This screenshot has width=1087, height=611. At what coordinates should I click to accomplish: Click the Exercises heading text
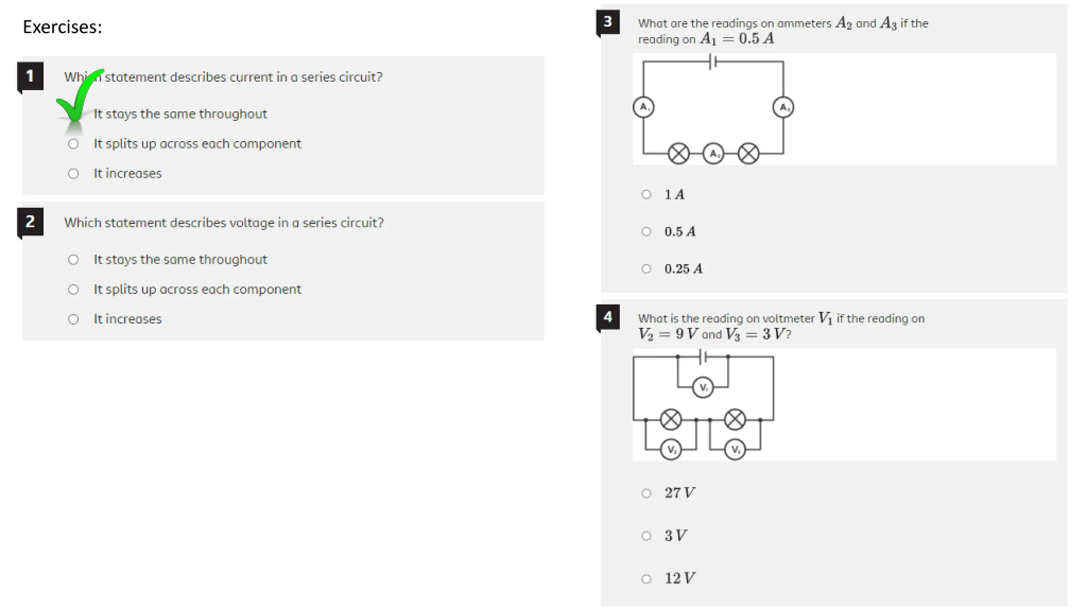[62, 27]
